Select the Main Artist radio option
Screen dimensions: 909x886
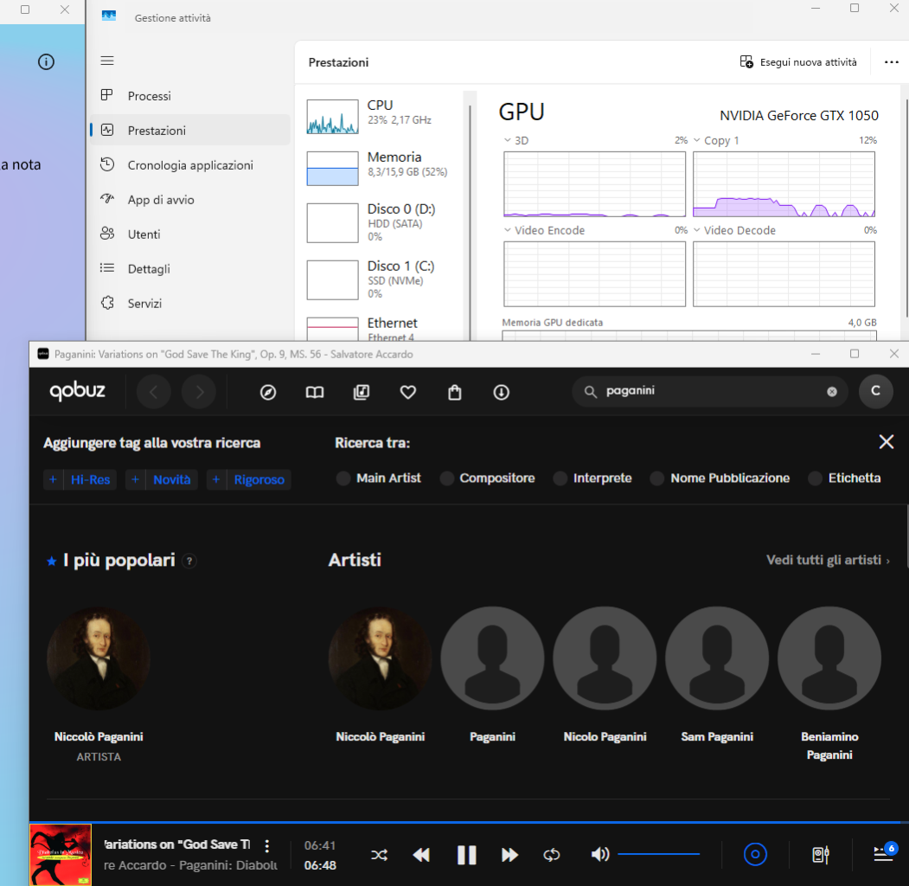pos(344,478)
